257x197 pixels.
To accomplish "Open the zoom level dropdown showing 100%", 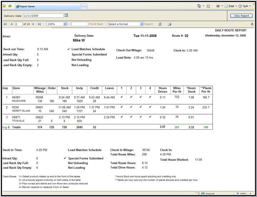I will pyautogui.click(x=56, y=24).
